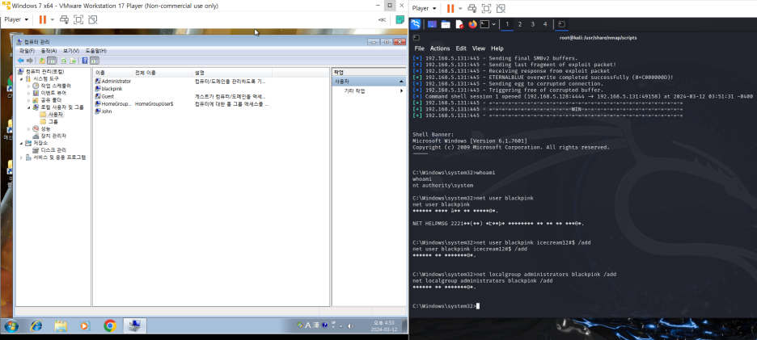Image resolution: width=757 pixels, height=340 pixels.
Task: Click the export list toolbar icon
Action: coord(73,61)
